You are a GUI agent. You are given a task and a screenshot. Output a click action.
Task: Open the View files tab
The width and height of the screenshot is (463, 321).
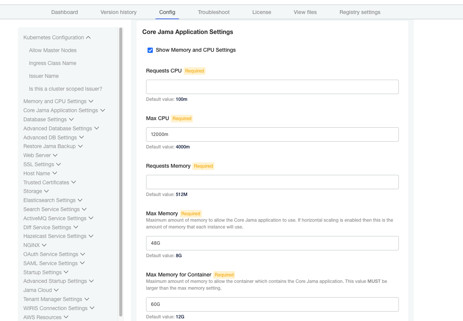point(305,12)
